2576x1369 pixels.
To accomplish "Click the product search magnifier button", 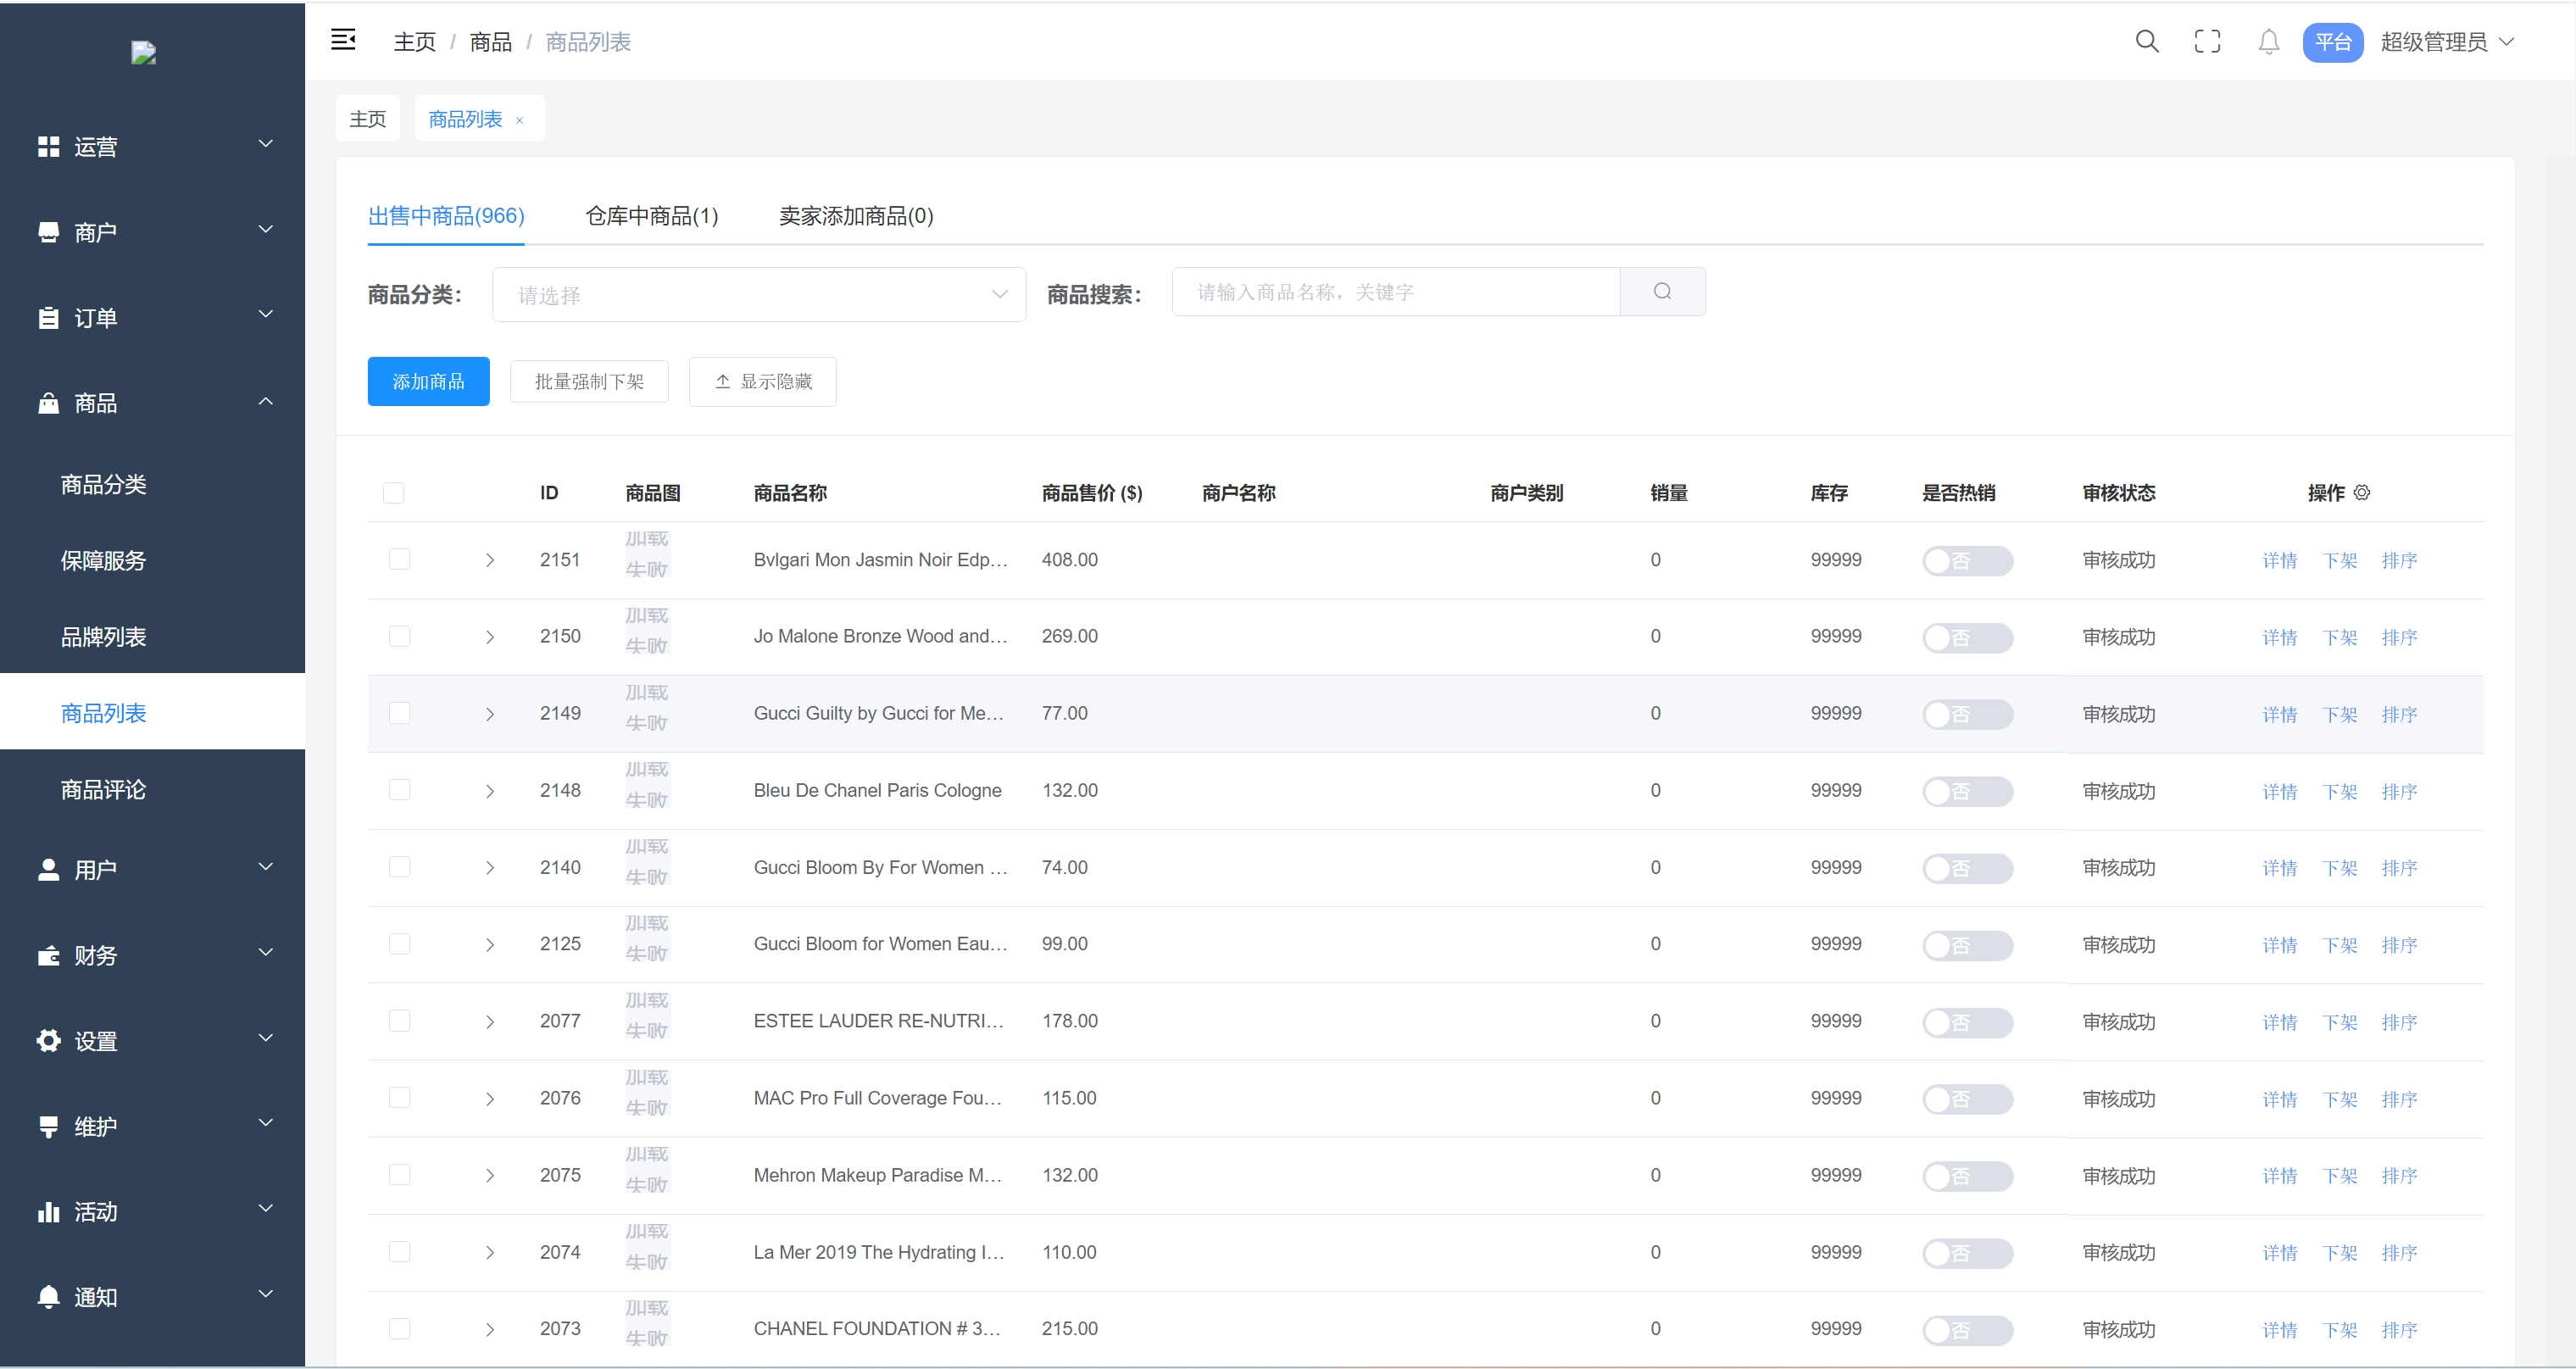I will 1662,291.
